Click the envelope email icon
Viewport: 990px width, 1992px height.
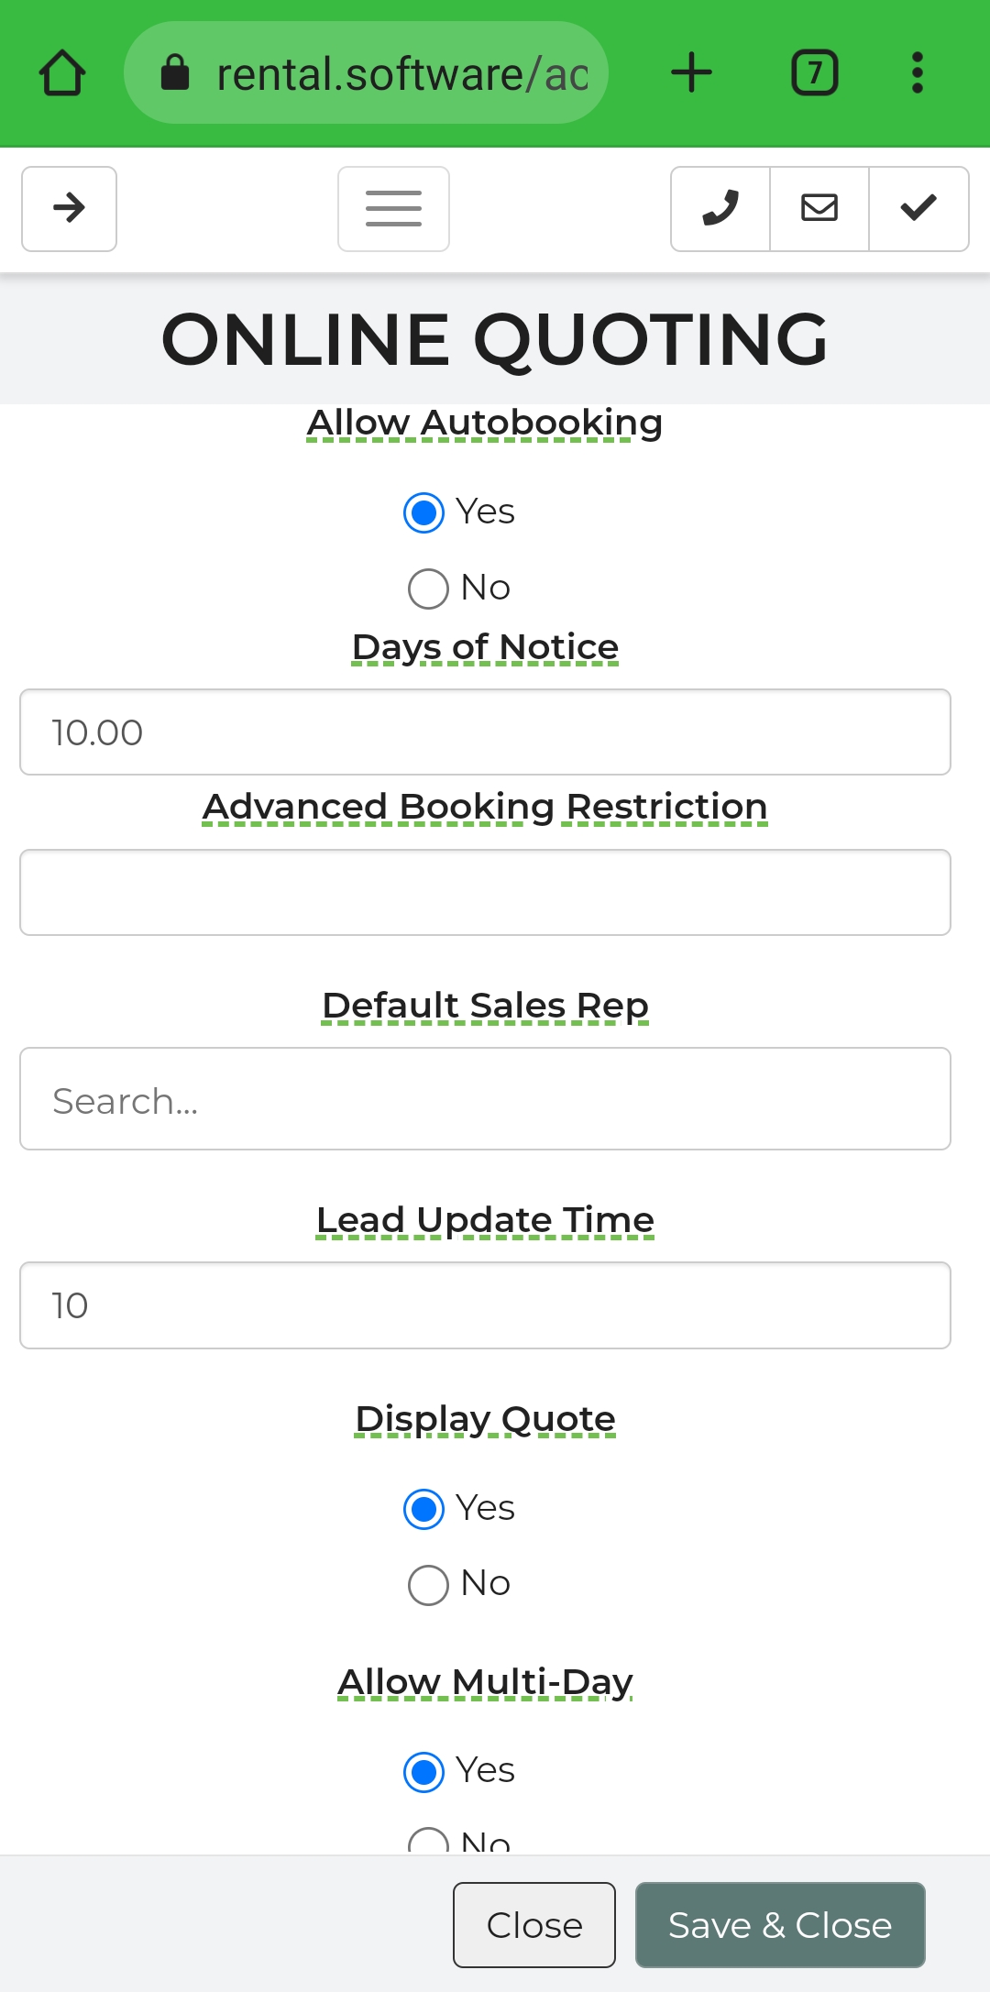coord(819,209)
